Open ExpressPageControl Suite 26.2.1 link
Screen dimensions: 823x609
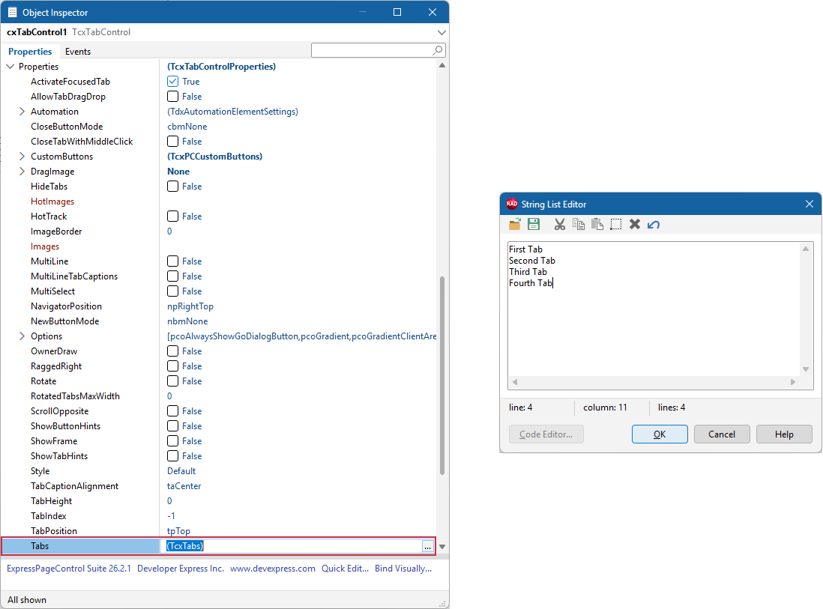tap(69, 569)
